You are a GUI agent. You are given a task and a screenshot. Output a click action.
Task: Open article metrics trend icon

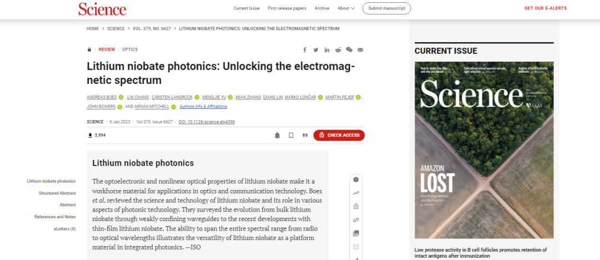356,193
